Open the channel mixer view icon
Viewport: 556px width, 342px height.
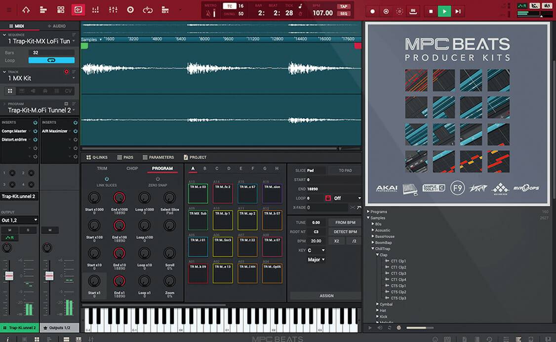click(113, 10)
